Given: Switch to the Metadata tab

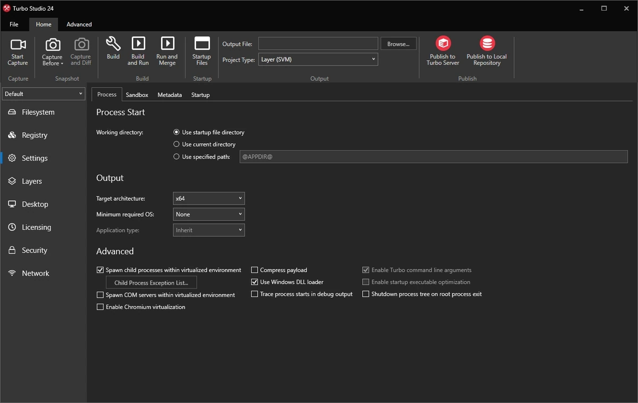Looking at the screenshot, I should click(x=170, y=95).
